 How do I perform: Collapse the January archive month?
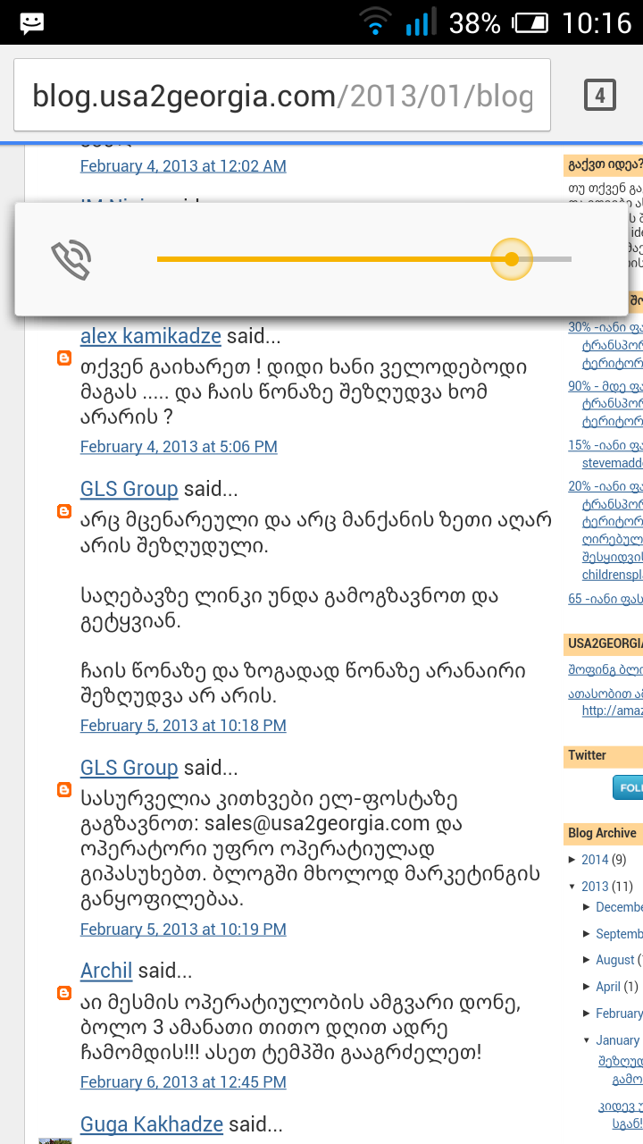click(x=587, y=1040)
